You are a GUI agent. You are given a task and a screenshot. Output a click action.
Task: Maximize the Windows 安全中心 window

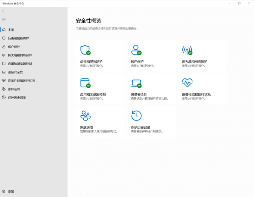pyautogui.click(x=239, y=3)
